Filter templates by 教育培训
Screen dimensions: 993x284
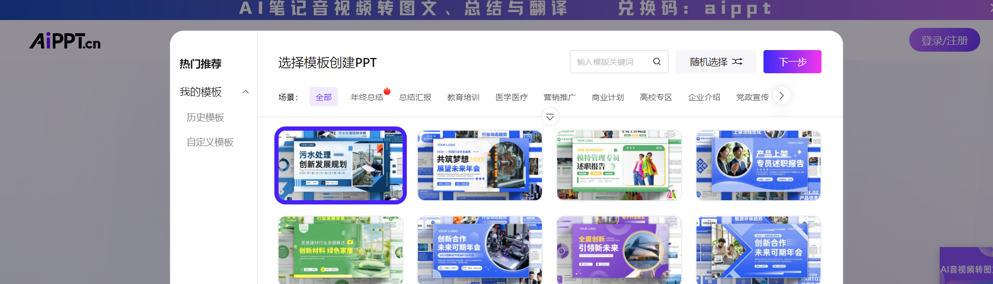point(463,97)
